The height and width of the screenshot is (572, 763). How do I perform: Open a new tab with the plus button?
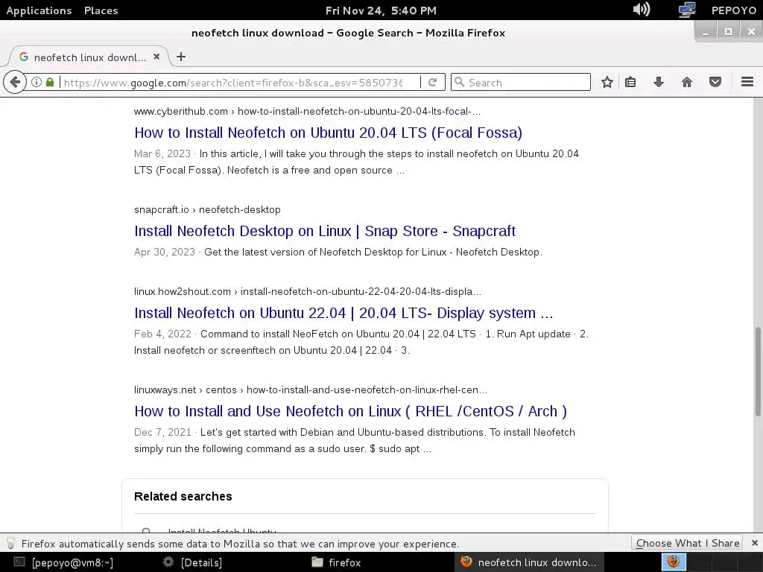tap(181, 57)
